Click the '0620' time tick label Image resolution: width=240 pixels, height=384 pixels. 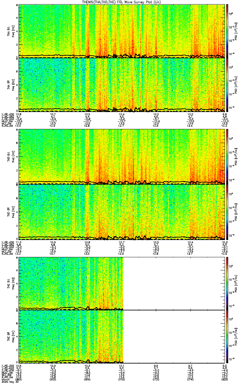pyautogui.click(x=53, y=379)
